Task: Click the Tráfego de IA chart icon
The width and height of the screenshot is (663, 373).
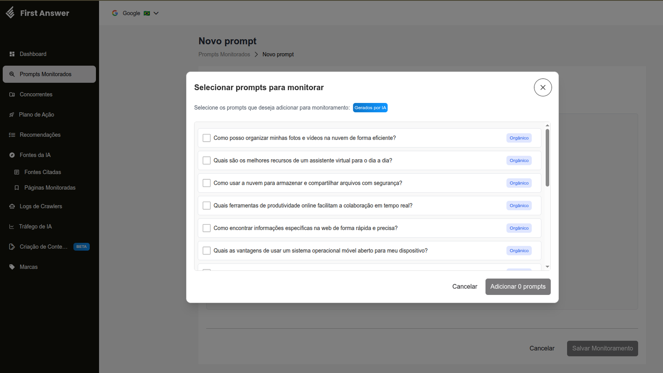Action: click(x=12, y=227)
